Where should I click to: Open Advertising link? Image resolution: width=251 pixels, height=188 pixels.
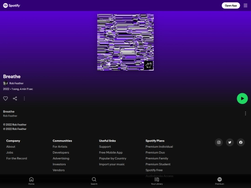coord(61,158)
